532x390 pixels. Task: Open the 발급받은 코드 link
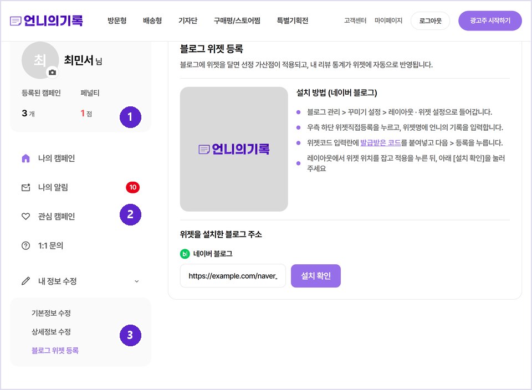pyautogui.click(x=380, y=143)
